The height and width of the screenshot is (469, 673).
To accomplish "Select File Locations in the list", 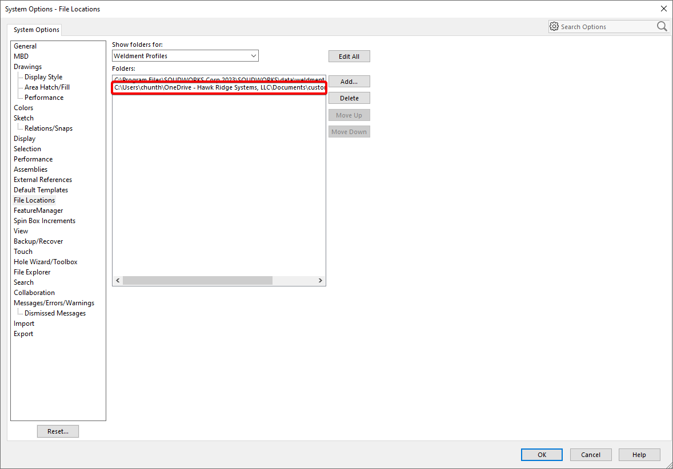I will pyautogui.click(x=34, y=201).
